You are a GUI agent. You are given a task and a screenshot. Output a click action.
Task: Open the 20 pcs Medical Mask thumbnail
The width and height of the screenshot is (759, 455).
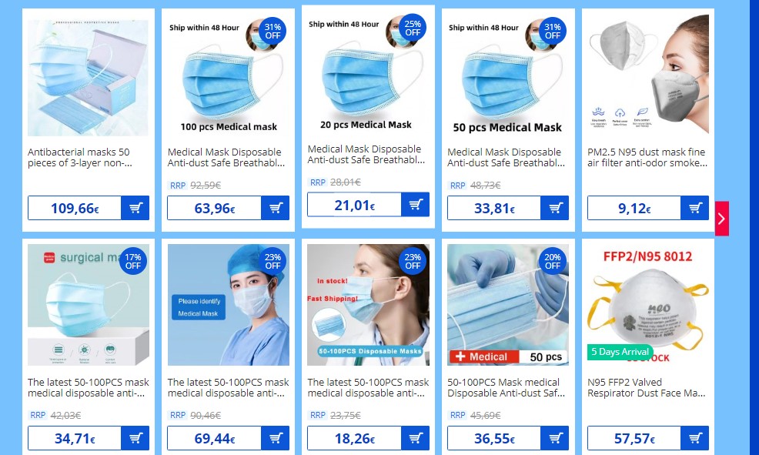(368, 74)
